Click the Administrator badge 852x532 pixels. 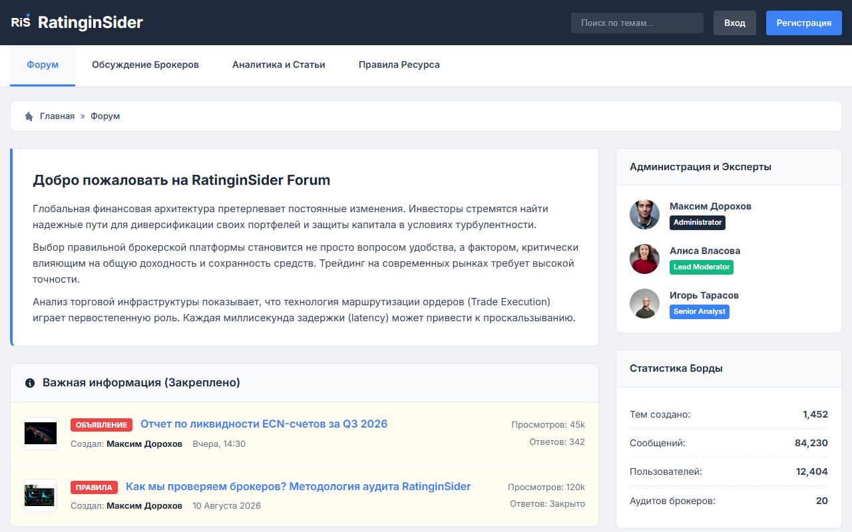(698, 222)
